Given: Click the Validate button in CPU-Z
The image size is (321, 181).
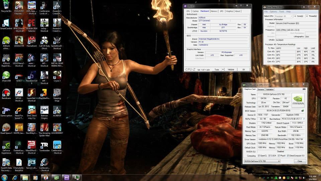Looking at the screenshot, I should pyautogui.click(x=231, y=70).
